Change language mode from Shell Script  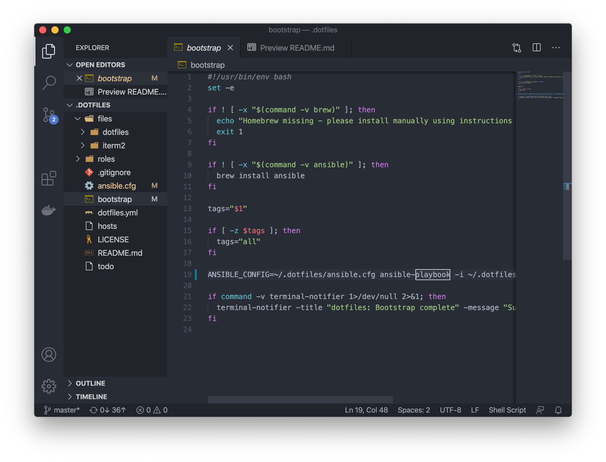(507, 410)
